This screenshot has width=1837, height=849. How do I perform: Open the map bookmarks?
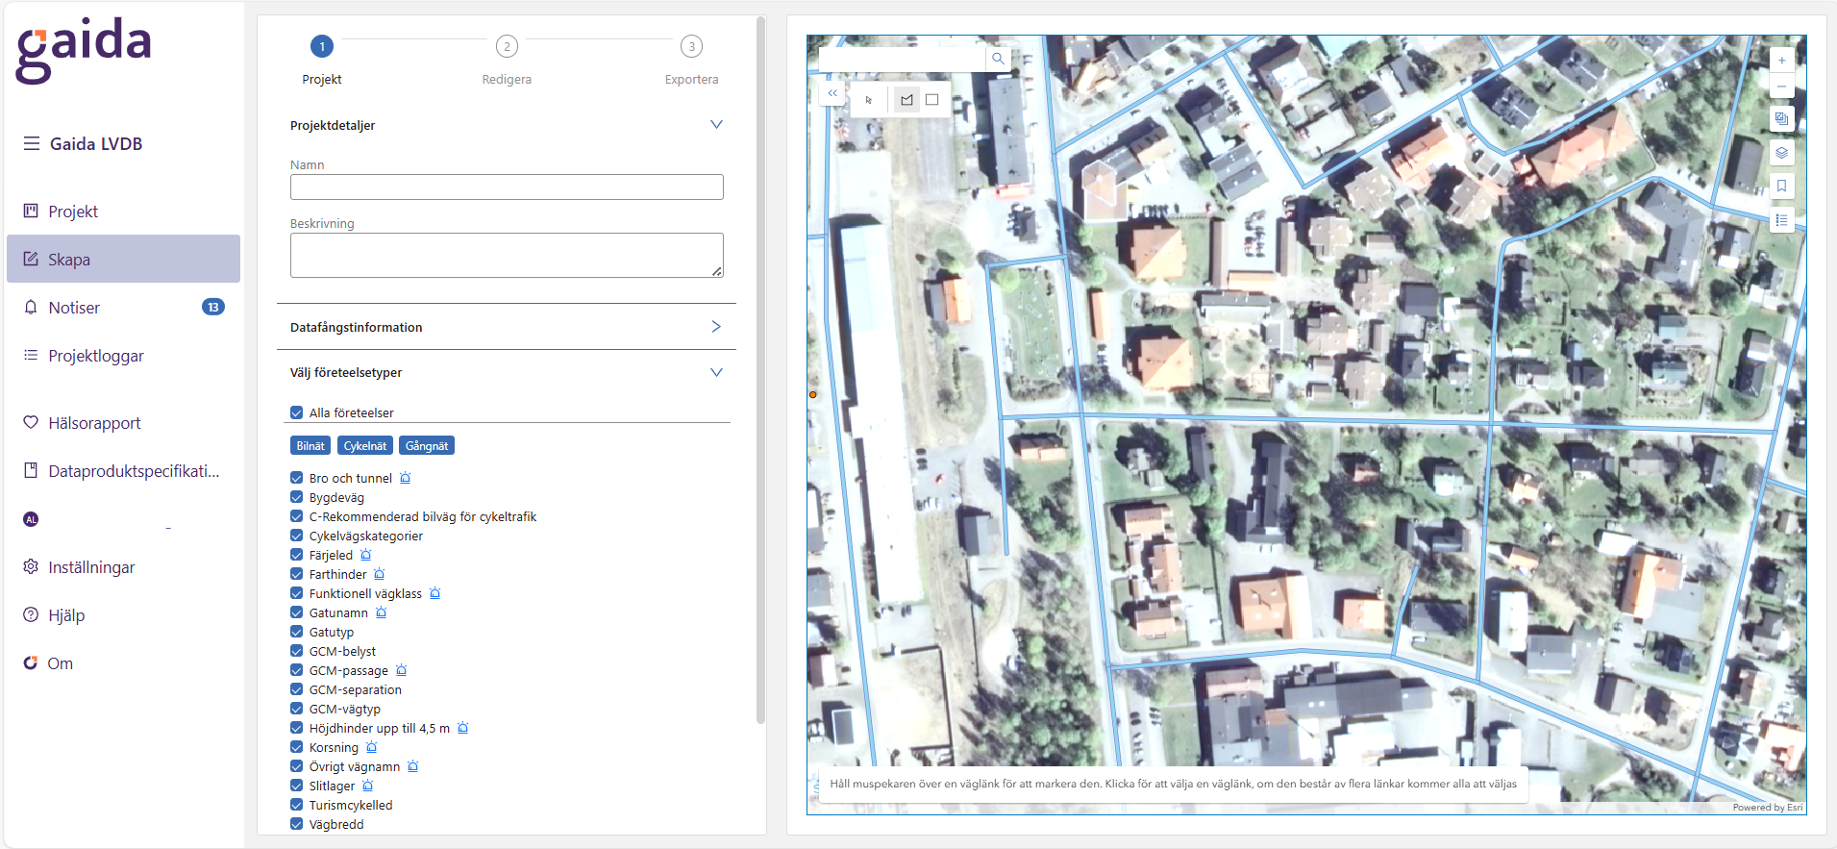(x=1781, y=187)
